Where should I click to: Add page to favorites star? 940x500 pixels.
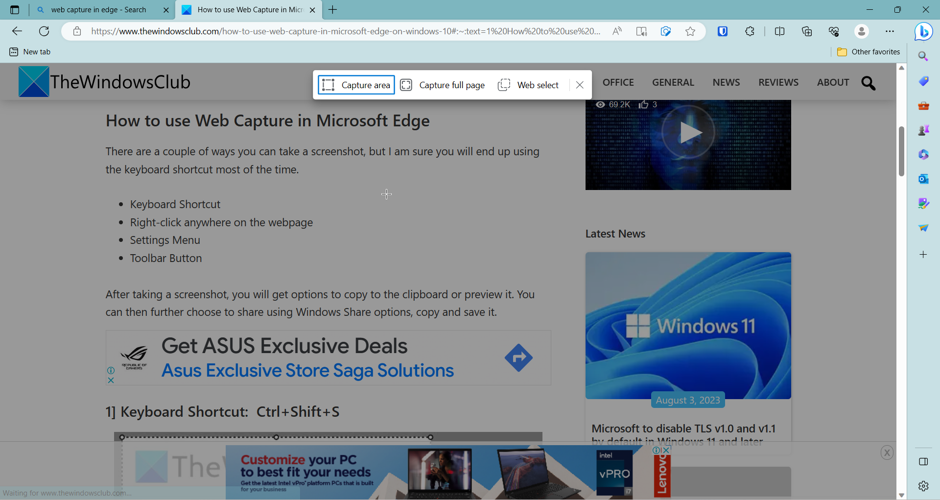coord(690,31)
